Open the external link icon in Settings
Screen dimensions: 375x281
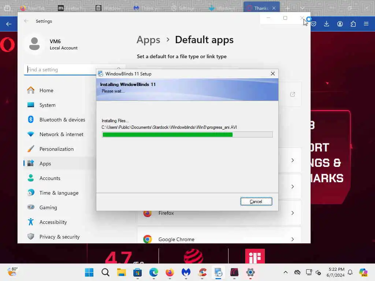point(293,94)
